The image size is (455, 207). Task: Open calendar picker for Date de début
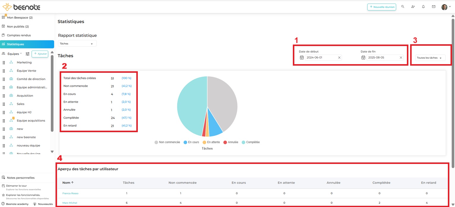(x=302, y=58)
